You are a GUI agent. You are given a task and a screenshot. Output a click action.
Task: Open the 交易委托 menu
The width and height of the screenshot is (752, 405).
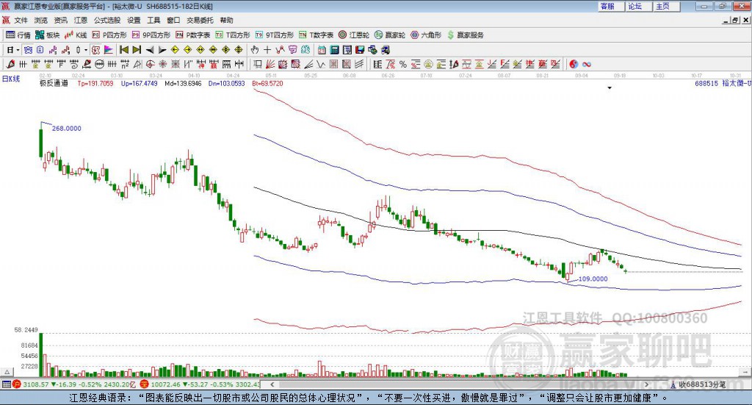pos(200,20)
